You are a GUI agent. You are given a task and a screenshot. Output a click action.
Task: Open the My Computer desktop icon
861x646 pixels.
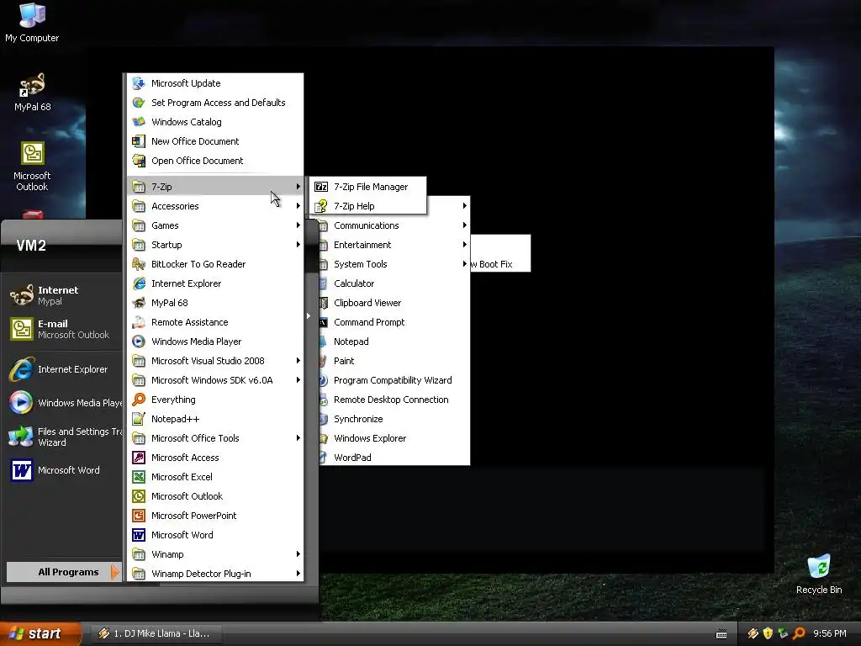pyautogui.click(x=33, y=22)
